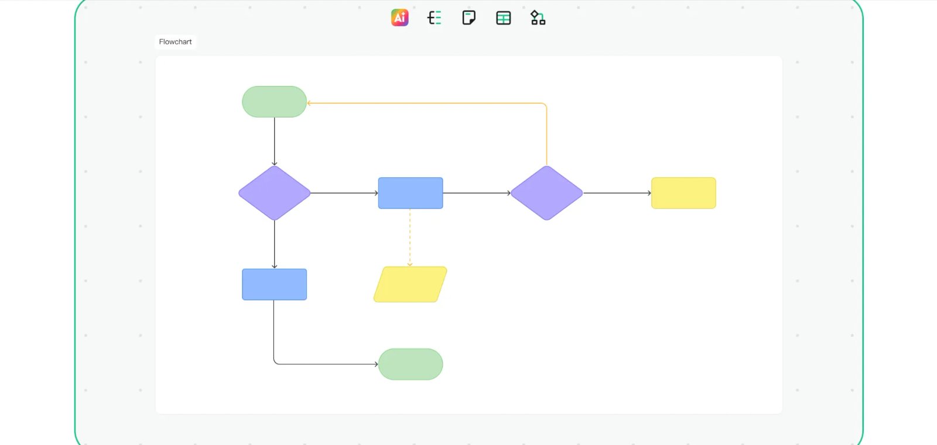This screenshot has height=445, width=937.
Task: Select the table tool icon
Action: (x=503, y=18)
